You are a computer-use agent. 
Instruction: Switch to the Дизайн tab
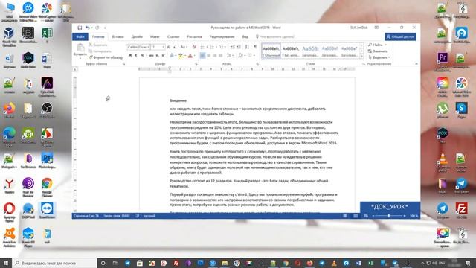tap(137, 36)
